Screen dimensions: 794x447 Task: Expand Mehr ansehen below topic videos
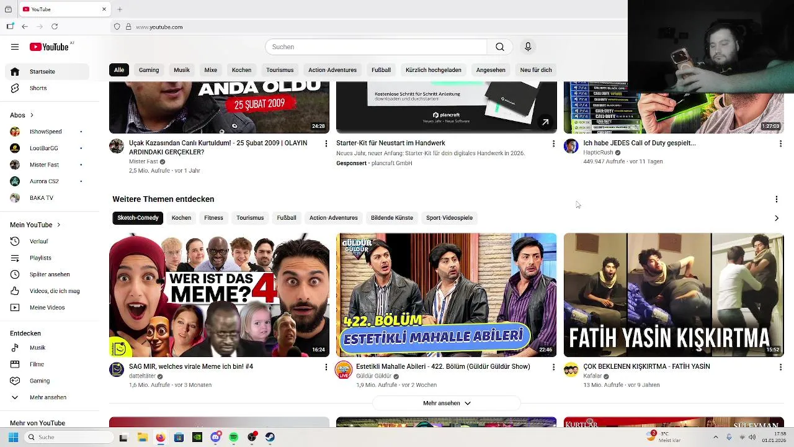(x=447, y=403)
